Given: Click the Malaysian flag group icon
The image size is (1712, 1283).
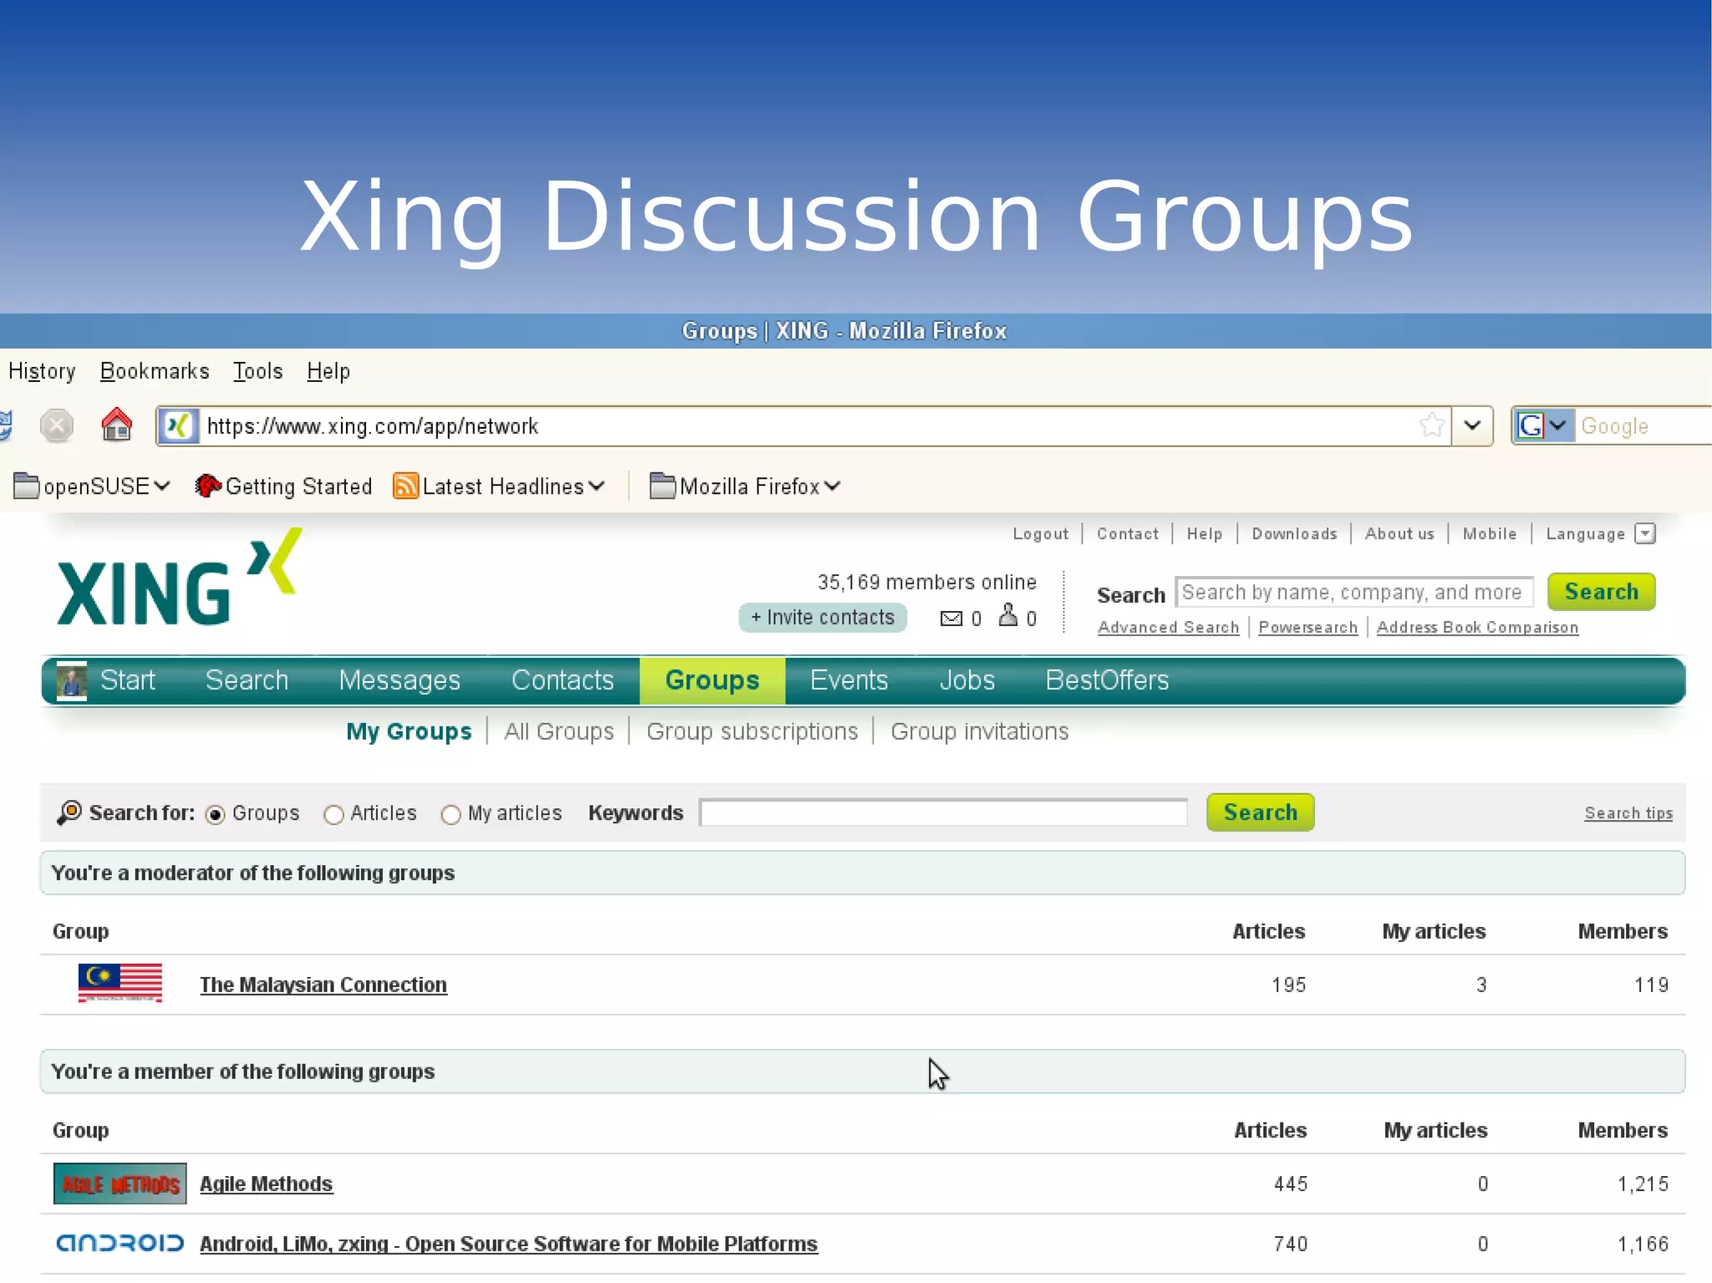Looking at the screenshot, I should click(x=120, y=984).
